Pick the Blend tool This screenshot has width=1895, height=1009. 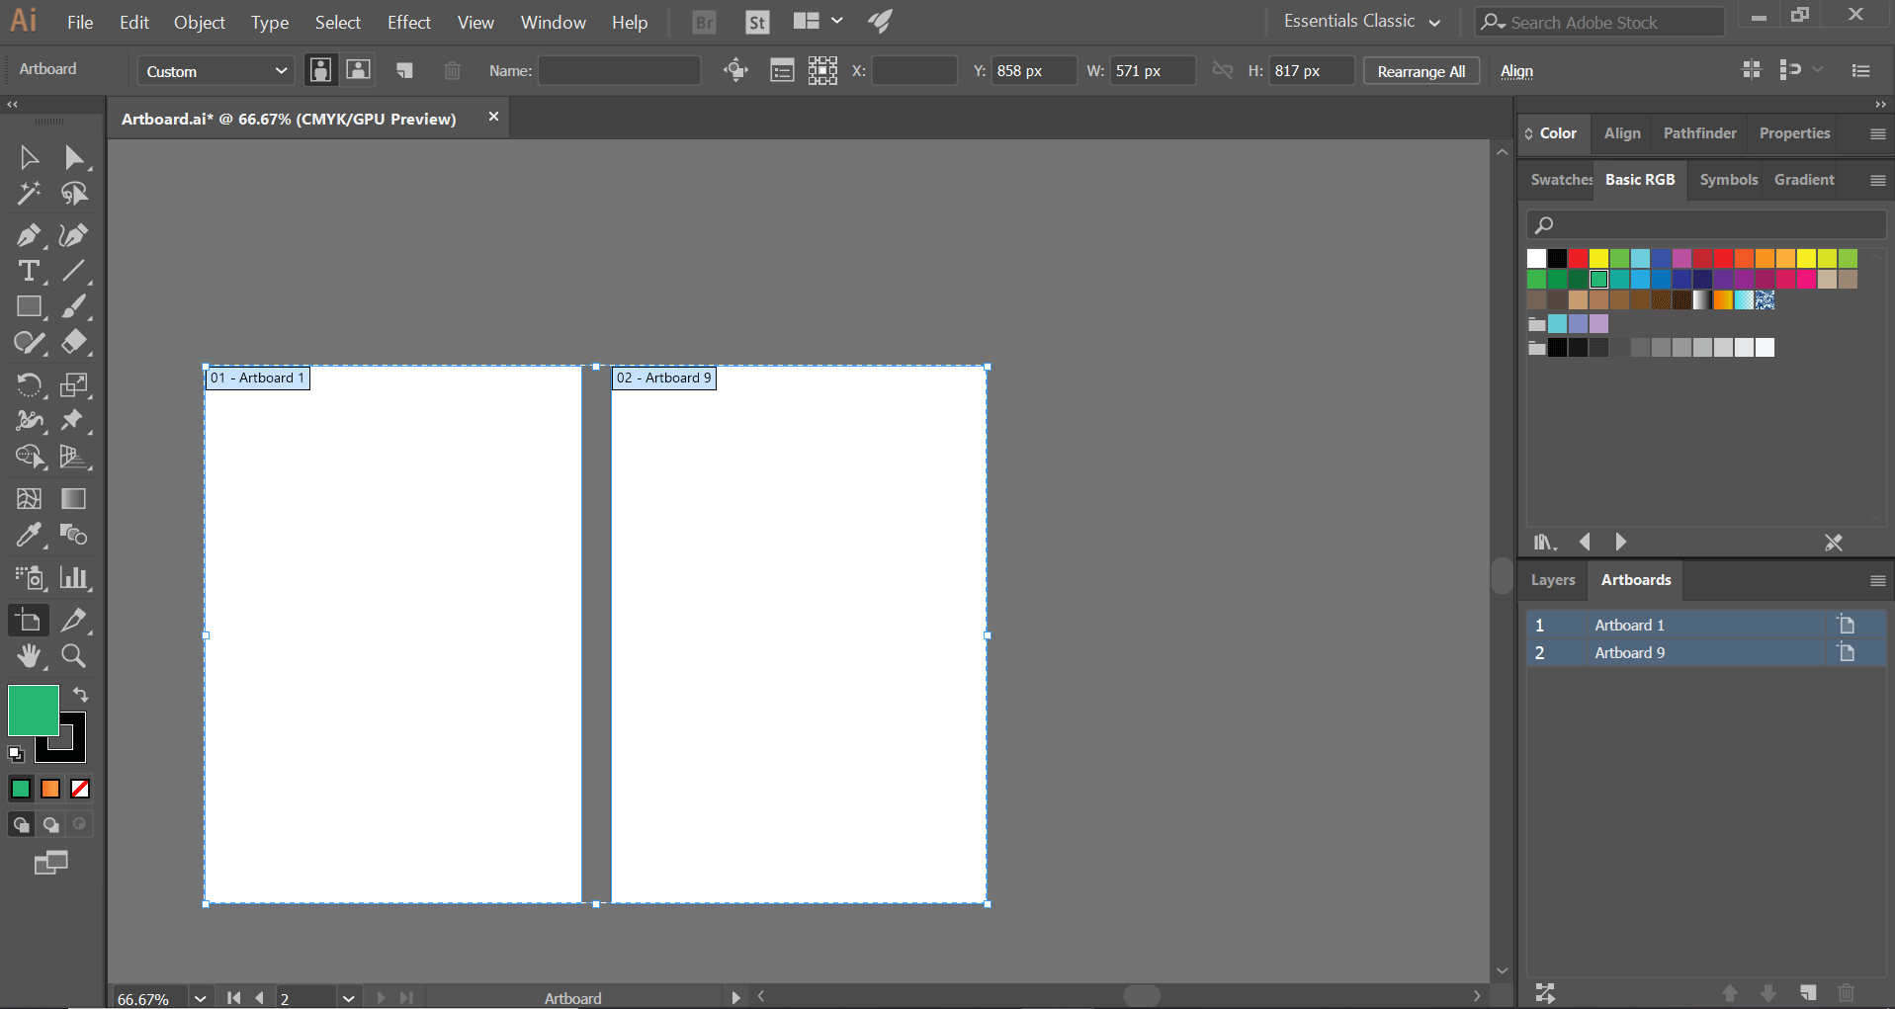74,536
